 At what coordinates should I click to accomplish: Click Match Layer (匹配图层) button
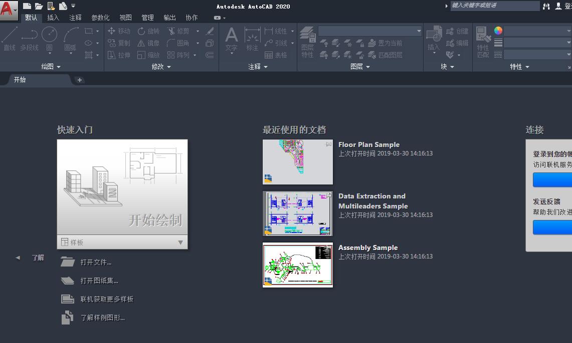385,55
